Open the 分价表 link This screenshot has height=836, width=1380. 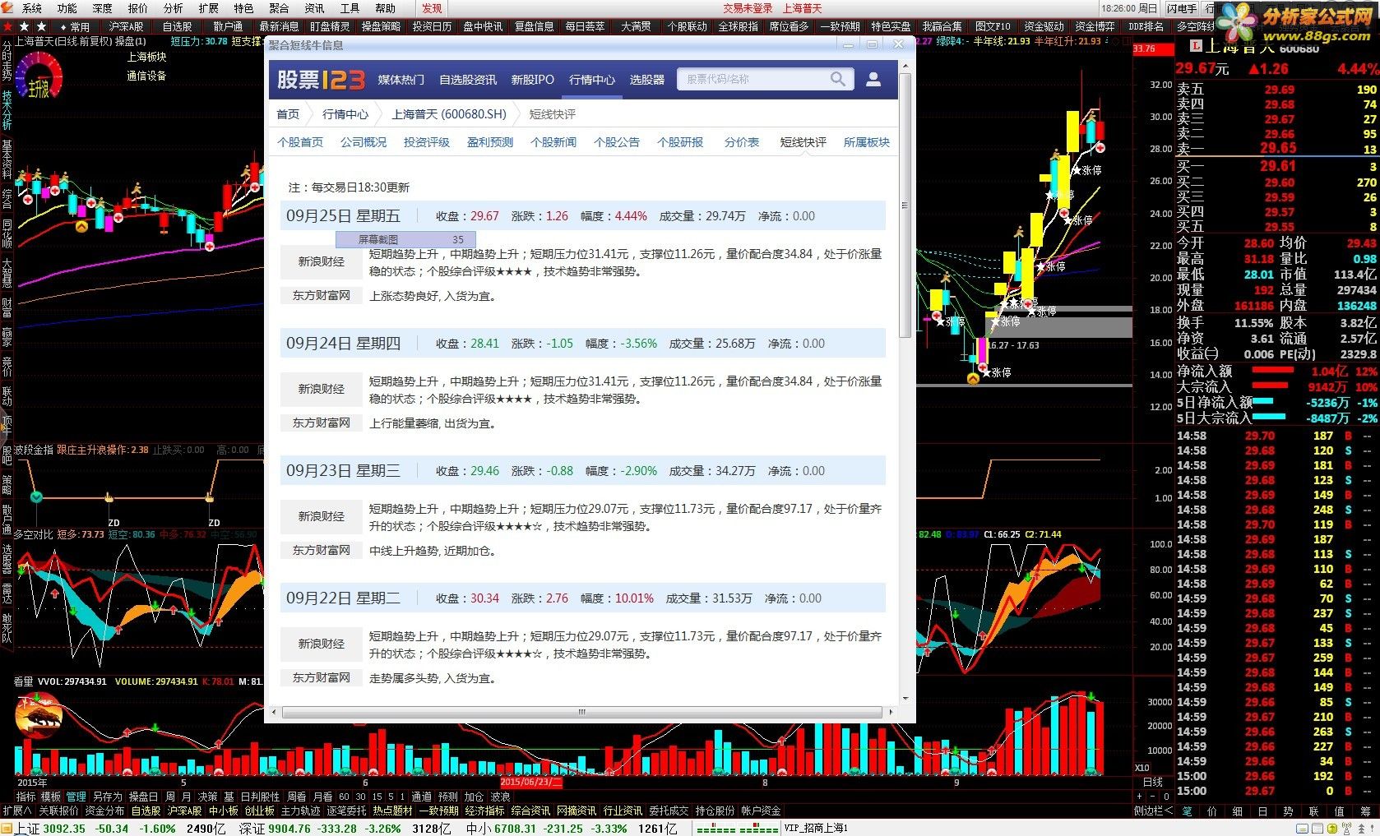(x=742, y=142)
